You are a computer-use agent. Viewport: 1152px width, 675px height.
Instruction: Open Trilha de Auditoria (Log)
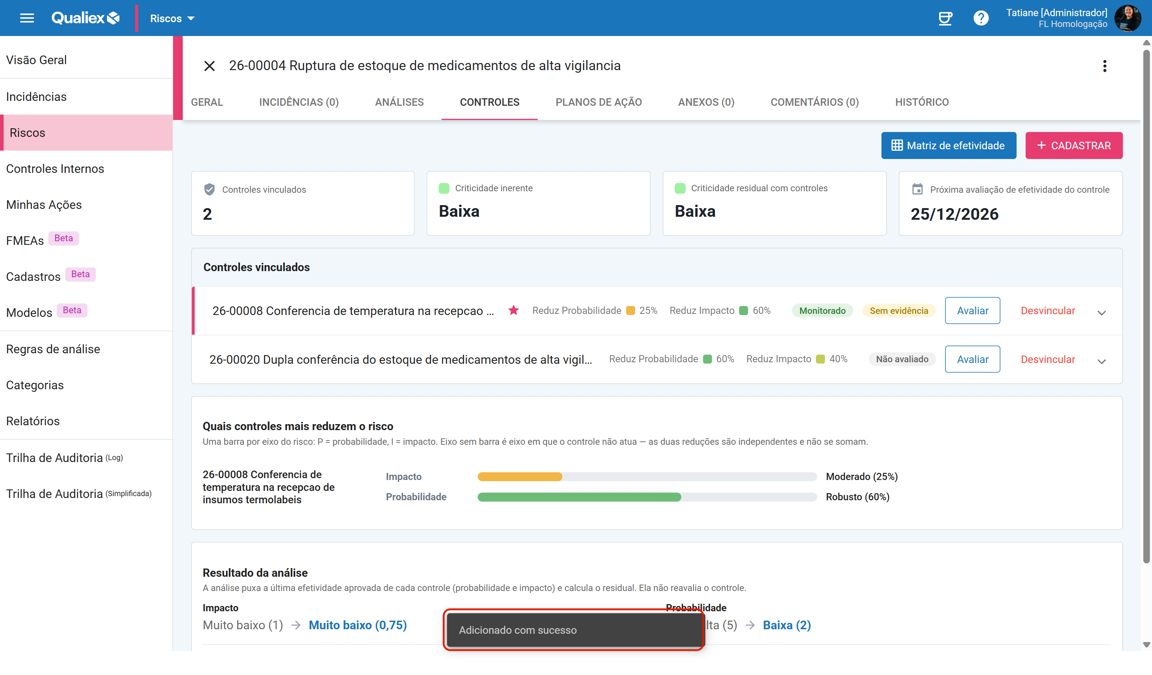point(86,457)
